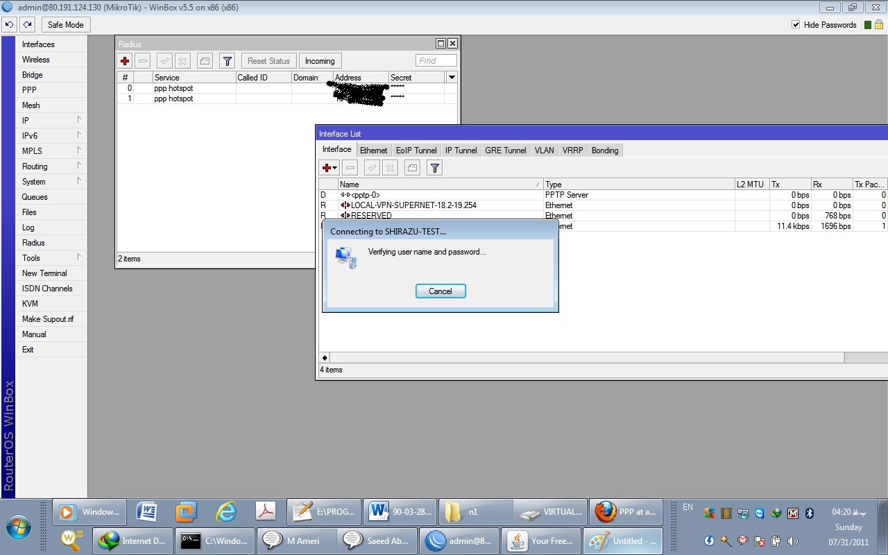This screenshot has width=888, height=555.
Task: Click the Tx column header
Action: point(790,185)
